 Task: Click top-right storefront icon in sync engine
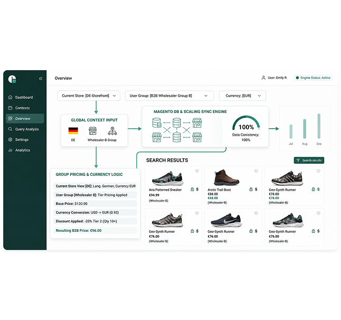(197, 123)
